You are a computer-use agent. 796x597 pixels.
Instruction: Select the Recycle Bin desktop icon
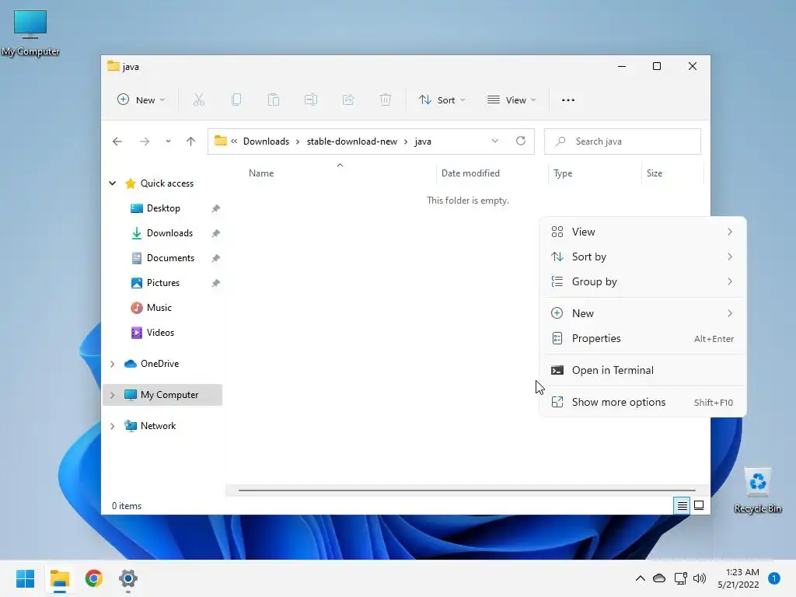757,491
